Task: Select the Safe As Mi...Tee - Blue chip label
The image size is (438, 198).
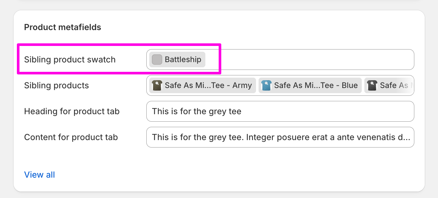Action: coord(316,85)
